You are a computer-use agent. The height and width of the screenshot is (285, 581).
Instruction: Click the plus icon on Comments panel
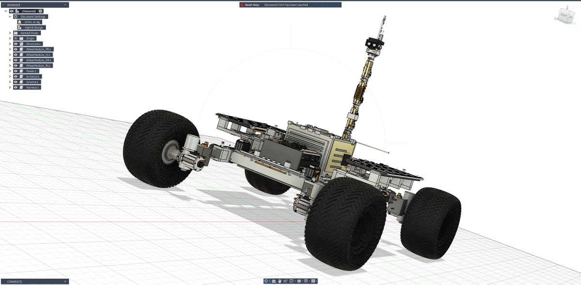[65, 281]
